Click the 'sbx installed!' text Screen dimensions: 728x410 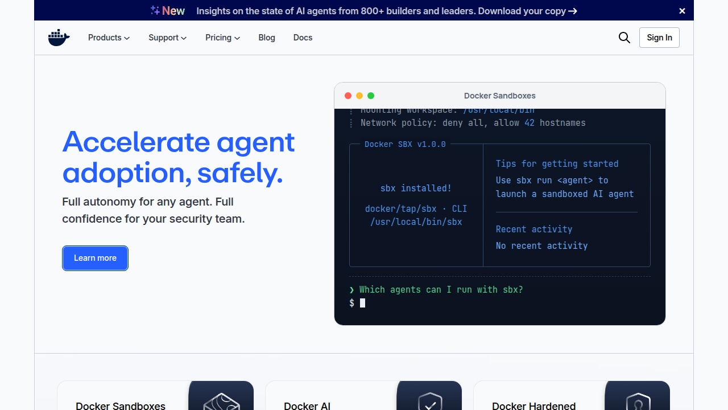pyautogui.click(x=416, y=188)
